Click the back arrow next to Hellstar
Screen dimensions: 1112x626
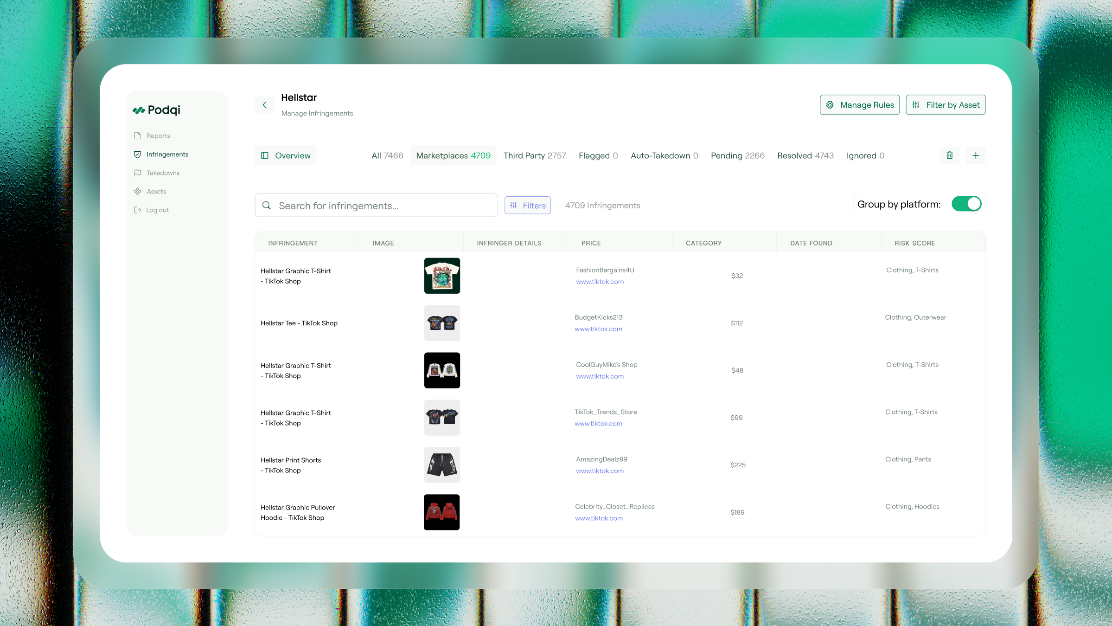click(264, 105)
